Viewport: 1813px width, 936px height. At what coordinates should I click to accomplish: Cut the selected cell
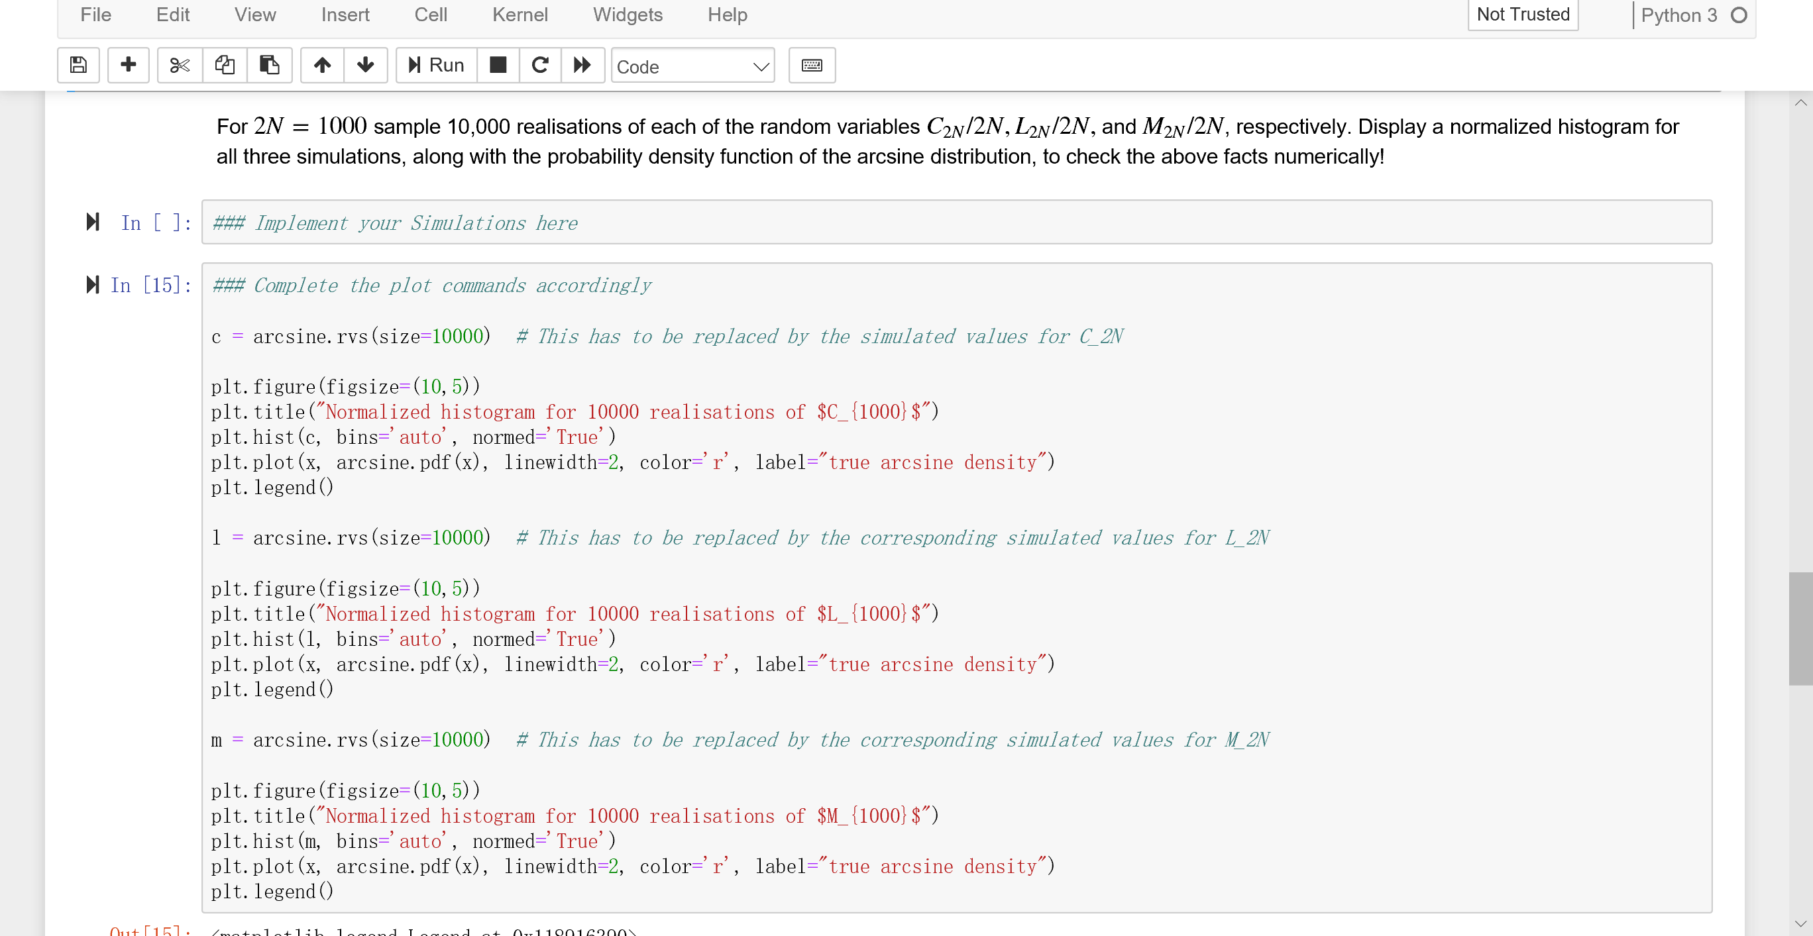click(x=180, y=66)
